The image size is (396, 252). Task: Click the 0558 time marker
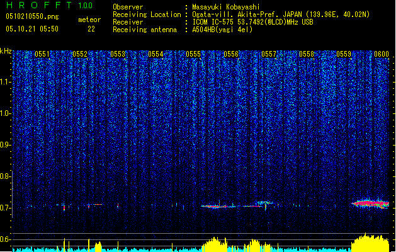[307, 54]
